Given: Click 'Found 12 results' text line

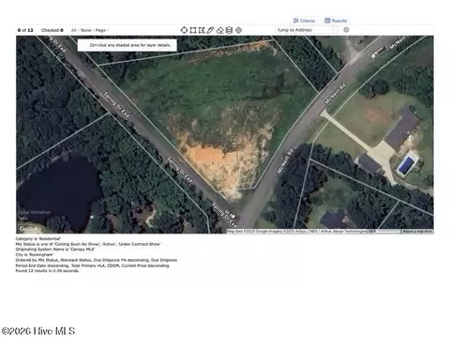Looking at the screenshot, I should 47,271.
